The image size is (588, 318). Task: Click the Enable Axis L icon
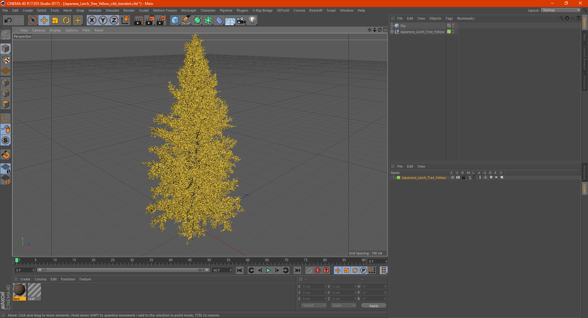(x=6, y=118)
